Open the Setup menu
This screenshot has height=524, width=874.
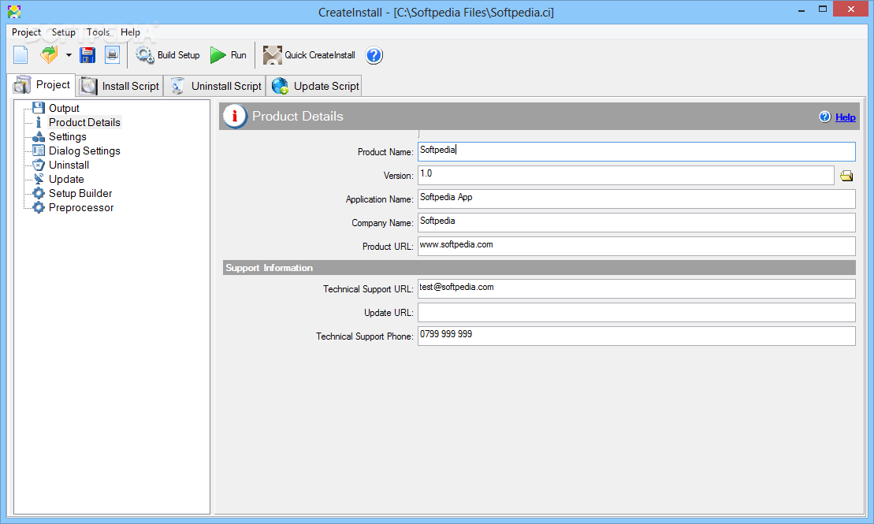click(x=64, y=32)
